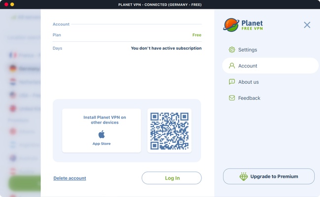Click the Planet Free VPN logo
The width and height of the screenshot is (320, 197).
point(243,25)
